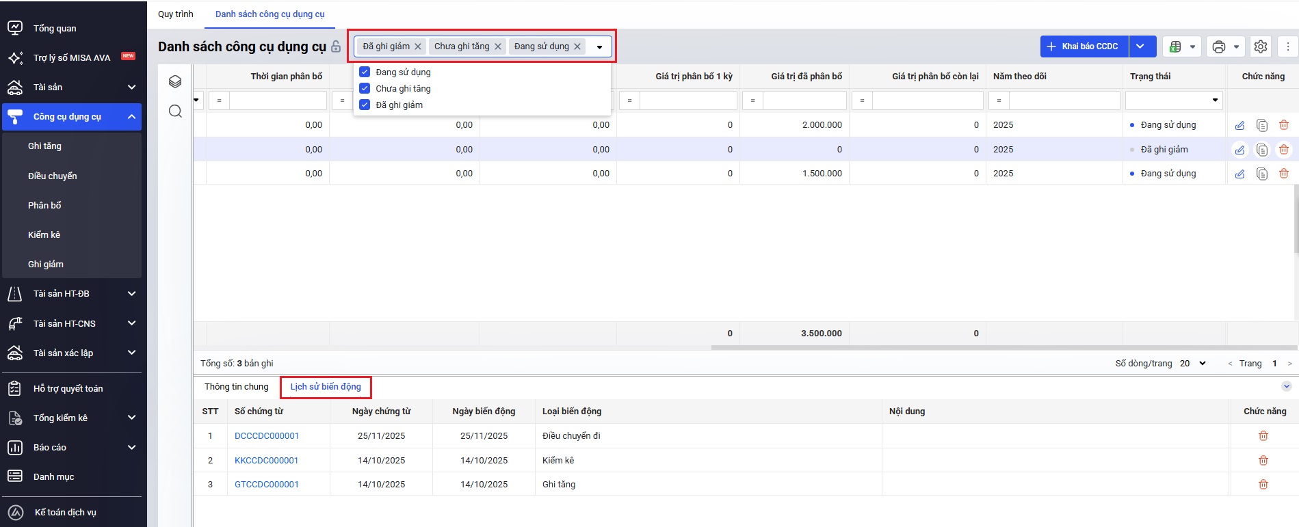Uncheck the Chưa ghi tăng option

[365, 88]
